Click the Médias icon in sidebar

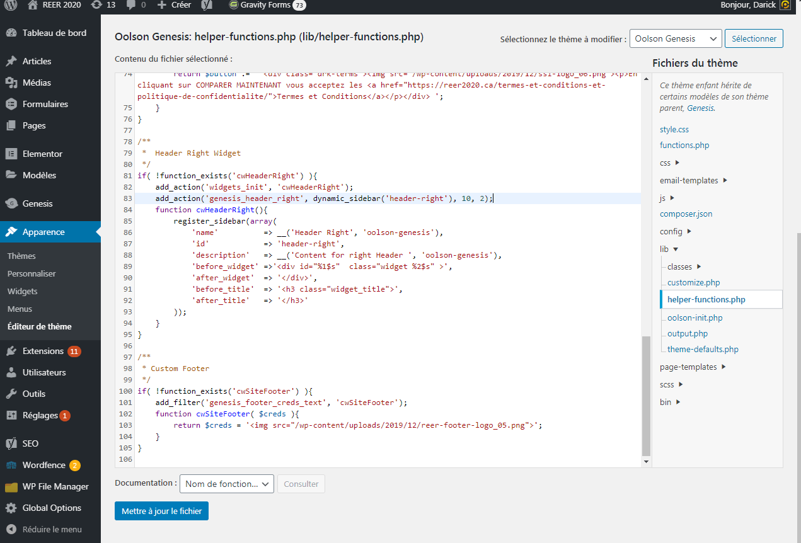click(x=11, y=83)
